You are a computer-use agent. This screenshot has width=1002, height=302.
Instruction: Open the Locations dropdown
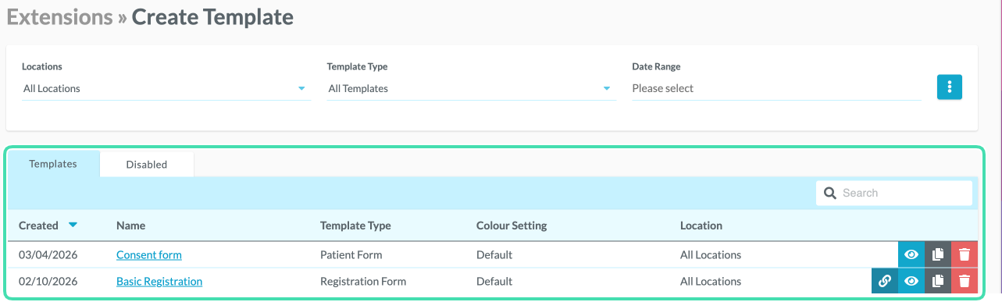[166, 88]
